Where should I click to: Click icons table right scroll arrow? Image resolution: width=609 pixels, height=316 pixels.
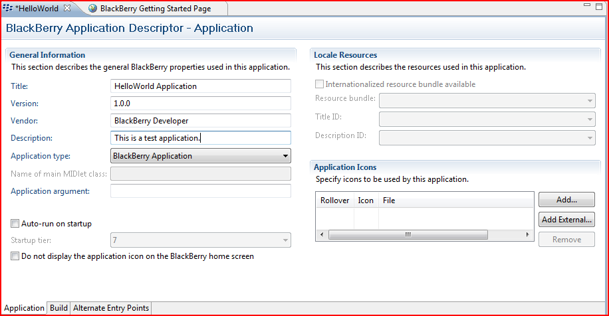click(x=527, y=234)
